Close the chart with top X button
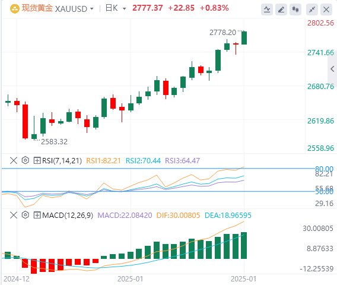 pyautogui.click(x=326, y=9)
